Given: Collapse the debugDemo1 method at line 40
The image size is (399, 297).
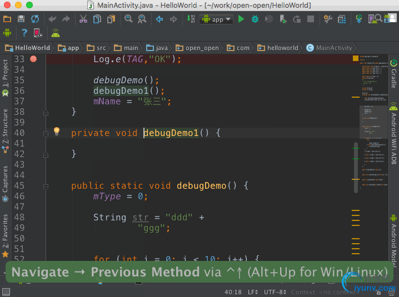Looking at the screenshot, I should [46, 134].
